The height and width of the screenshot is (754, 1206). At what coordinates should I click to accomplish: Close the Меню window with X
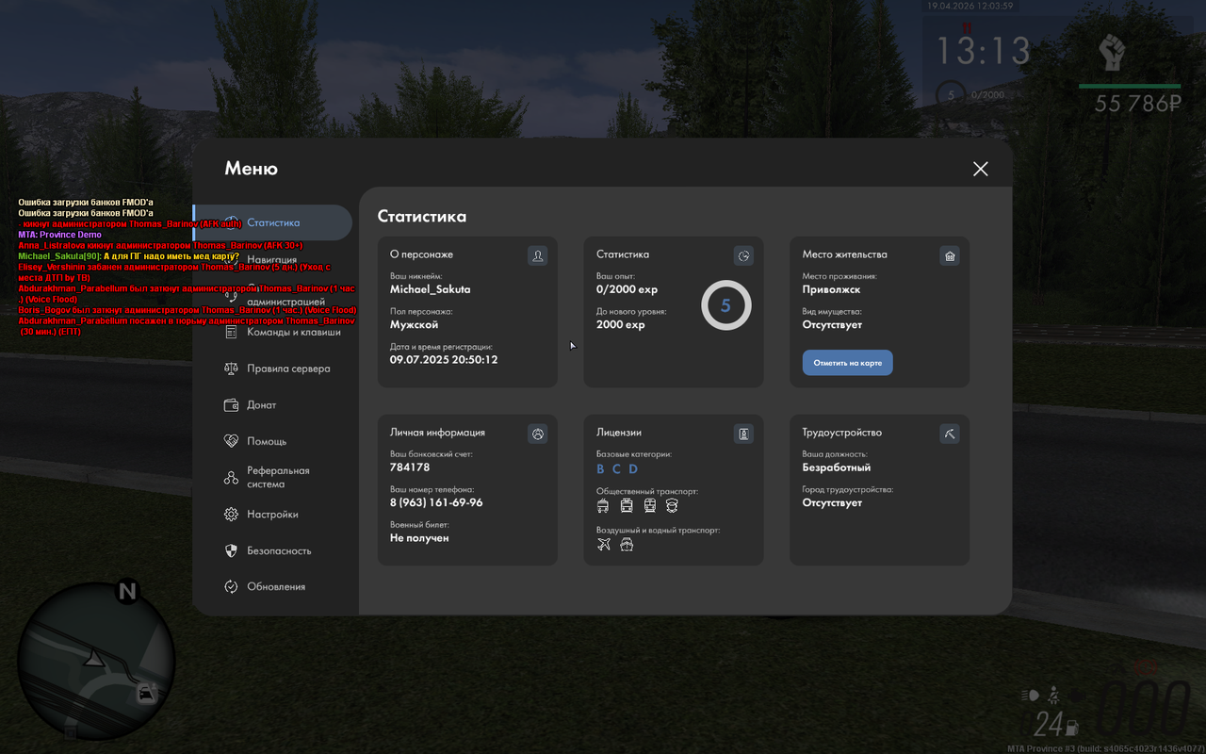pos(981,169)
